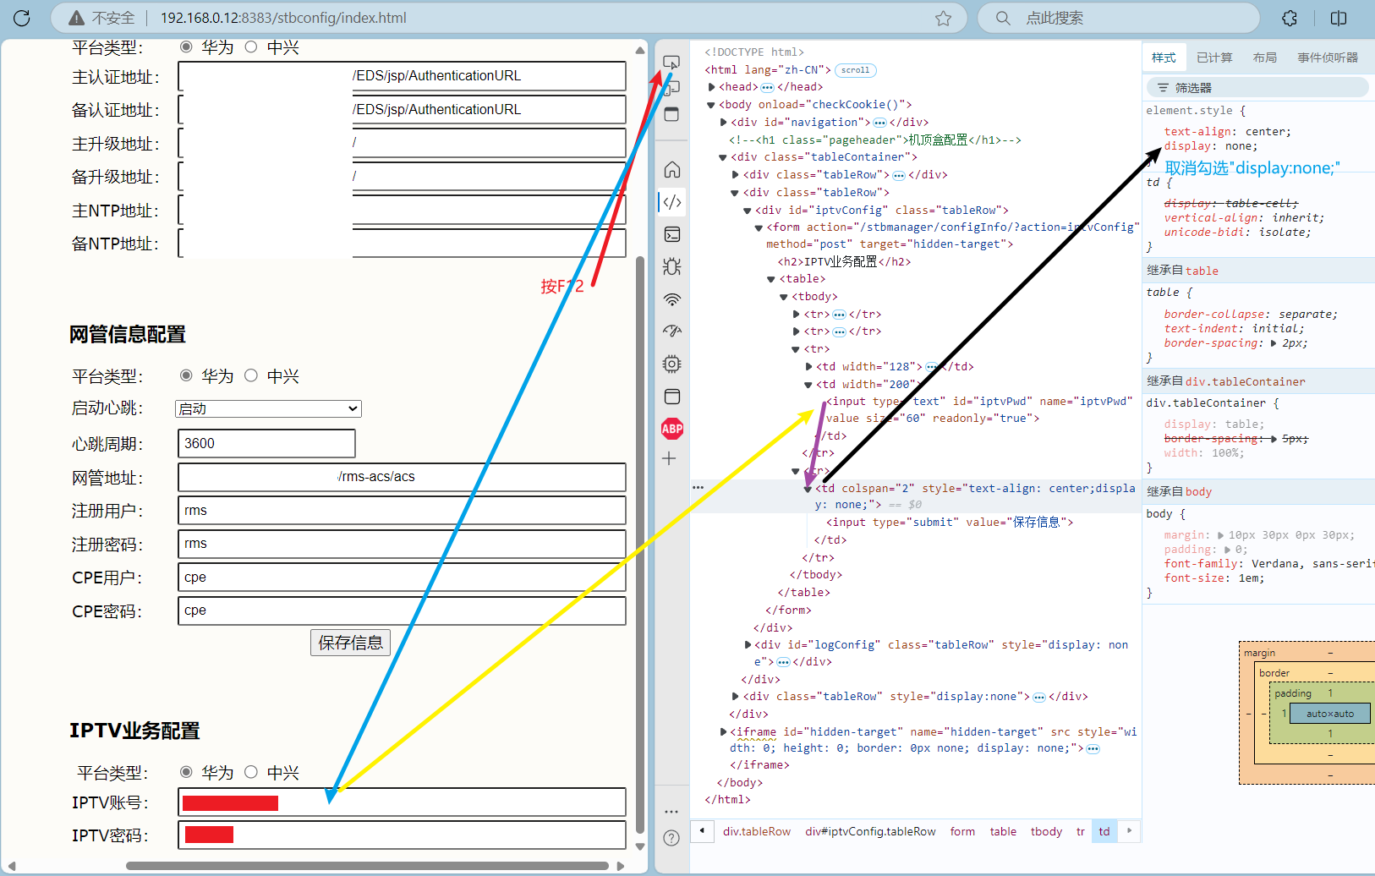1375x876 pixels.
Task: Open the Welcome home tool in DevTools
Action: pos(671,170)
